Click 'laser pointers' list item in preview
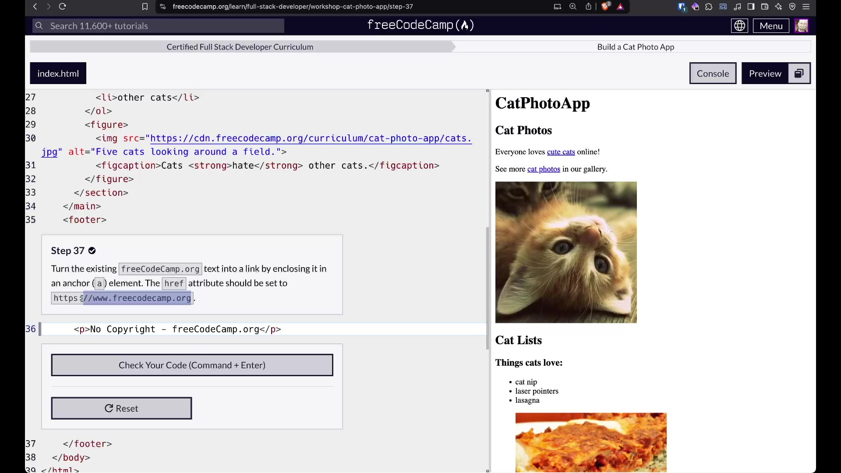This screenshot has width=841, height=473. tap(537, 391)
